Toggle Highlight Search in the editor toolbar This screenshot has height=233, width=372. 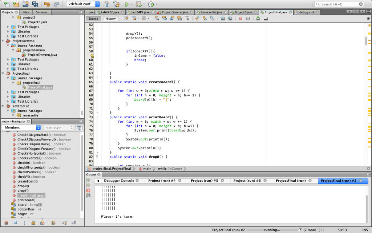point(179,18)
